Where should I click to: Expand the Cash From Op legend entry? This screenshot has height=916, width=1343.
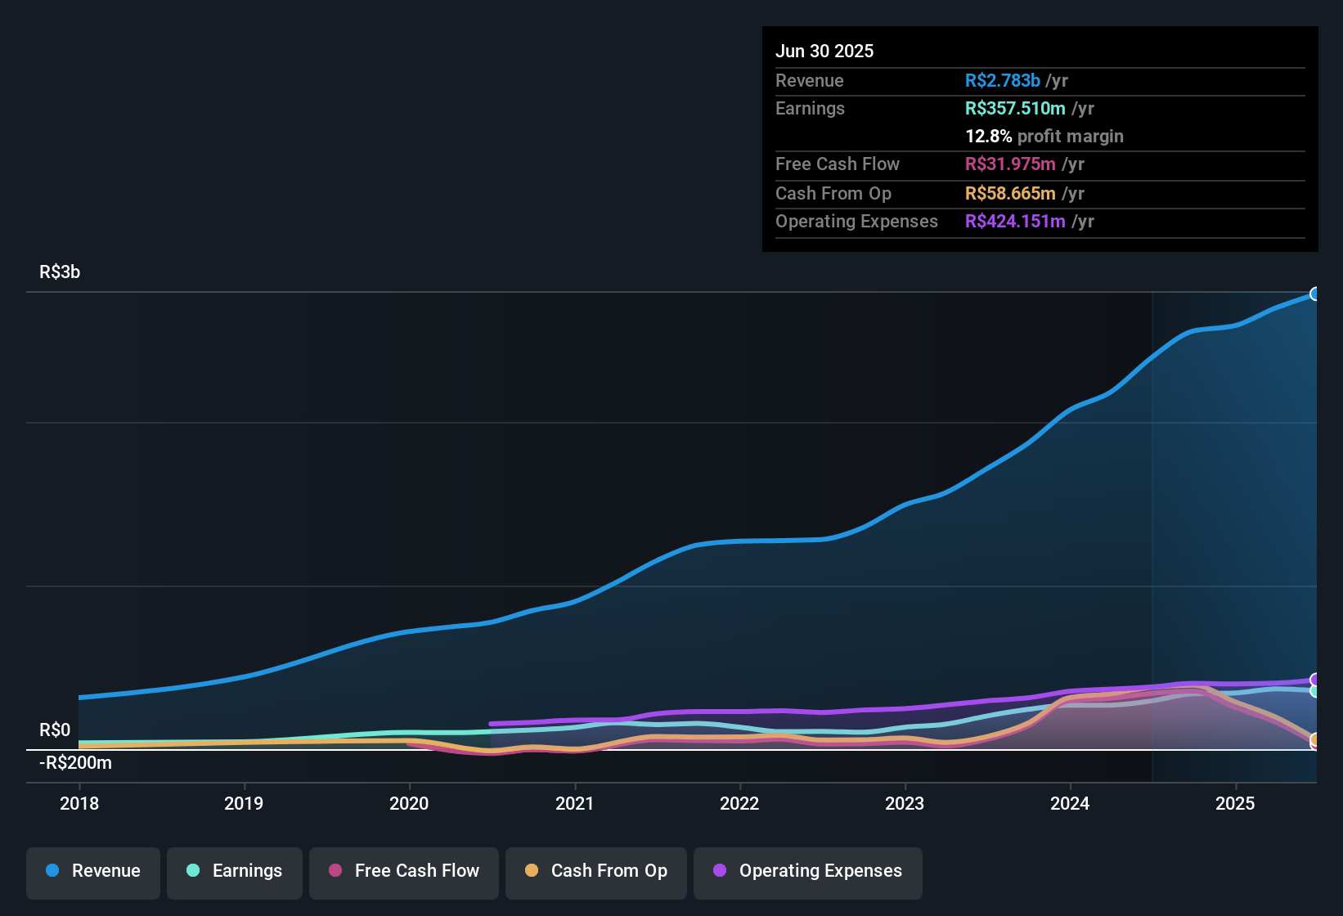[x=595, y=872]
